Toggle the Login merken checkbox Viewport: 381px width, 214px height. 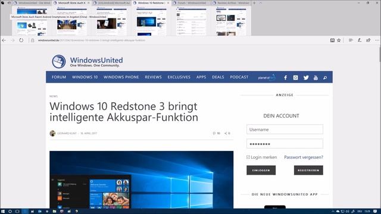tap(248, 157)
